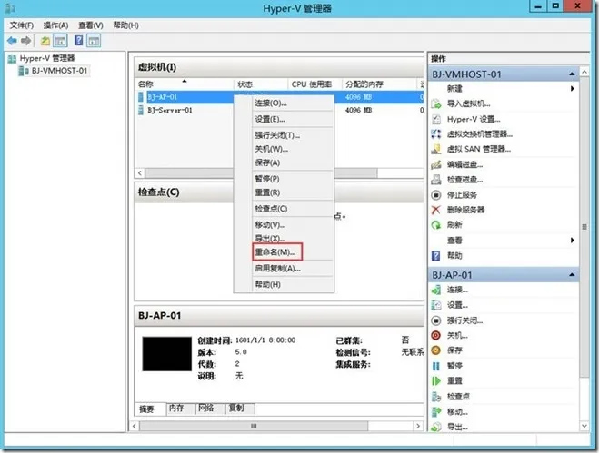Click the 停止服务 icon

click(x=436, y=195)
